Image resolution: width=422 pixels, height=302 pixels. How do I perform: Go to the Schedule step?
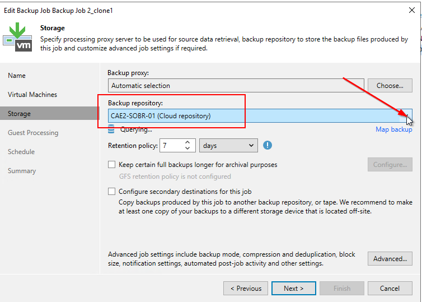pyautogui.click(x=21, y=152)
